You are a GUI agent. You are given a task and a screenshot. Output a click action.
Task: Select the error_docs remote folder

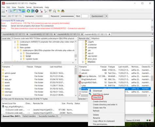(x=92, y=59)
